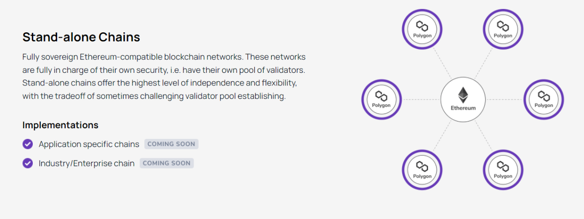Click COMING SOON badge after Industry/Enterprise chain
This screenshot has width=584, height=219.
pyautogui.click(x=167, y=163)
